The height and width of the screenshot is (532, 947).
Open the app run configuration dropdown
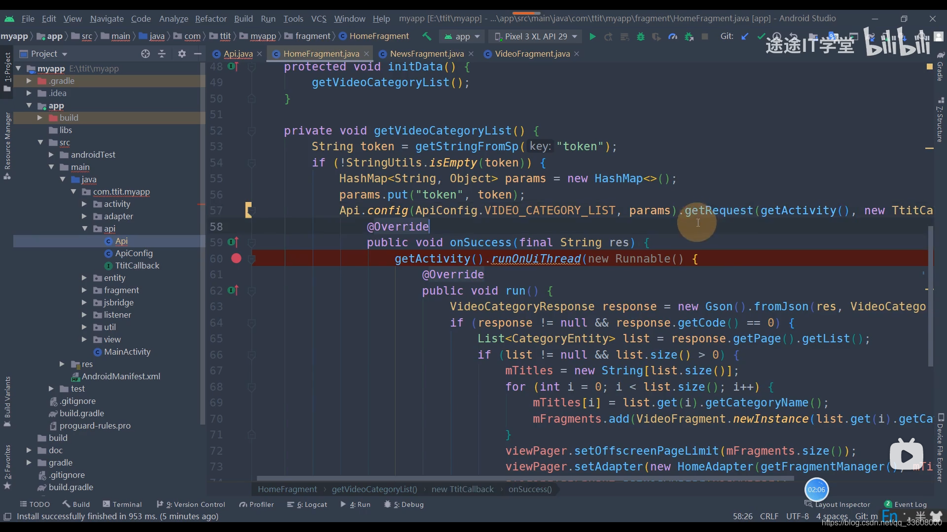(x=462, y=36)
